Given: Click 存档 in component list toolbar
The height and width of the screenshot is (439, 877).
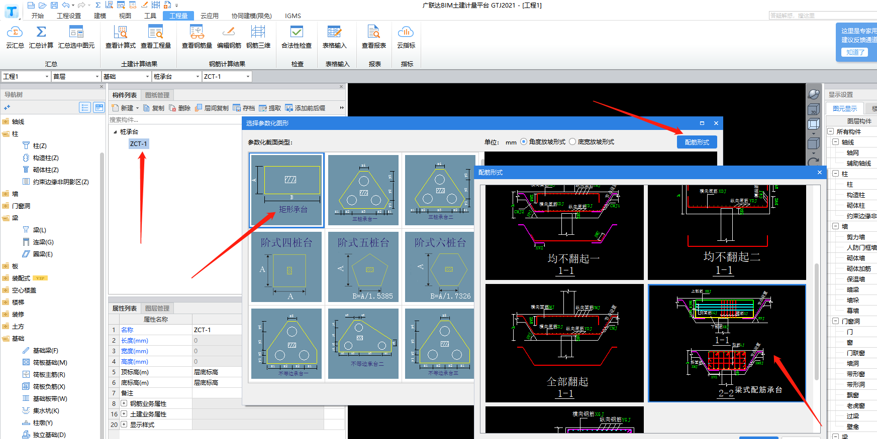Looking at the screenshot, I should click(244, 108).
